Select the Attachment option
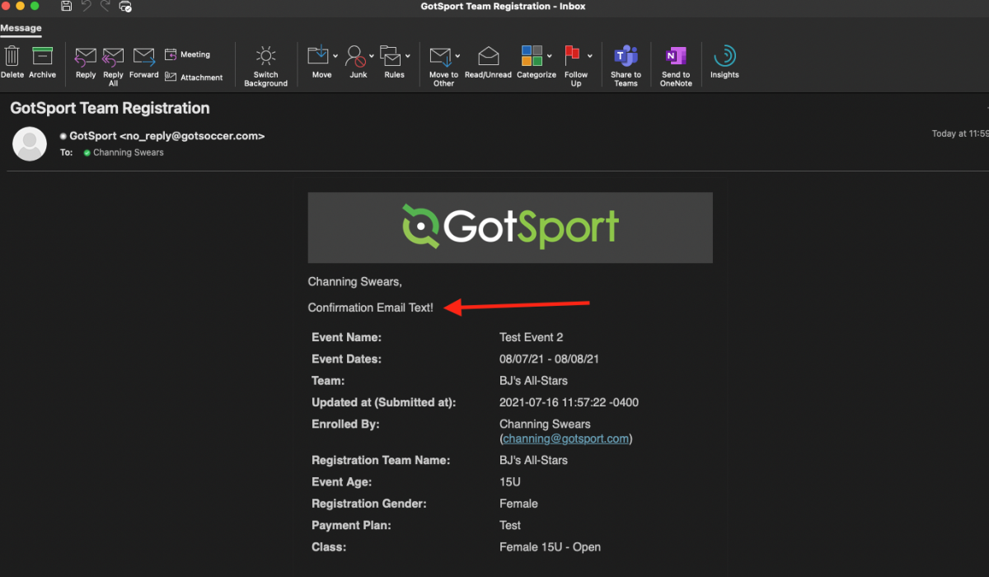Screen dimensions: 989x577 point(195,77)
